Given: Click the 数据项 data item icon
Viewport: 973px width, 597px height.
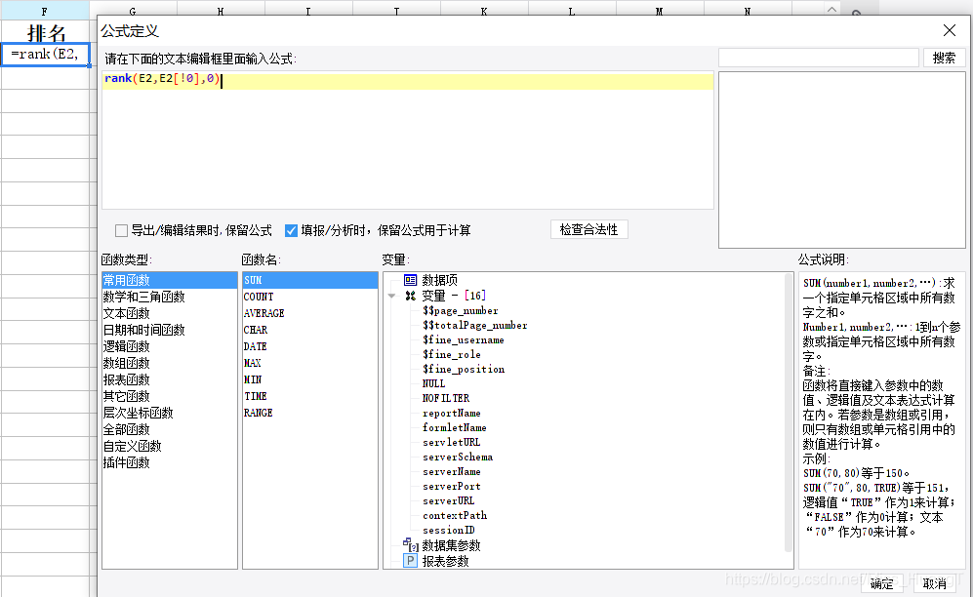Looking at the screenshot, I should coord(410,280).
